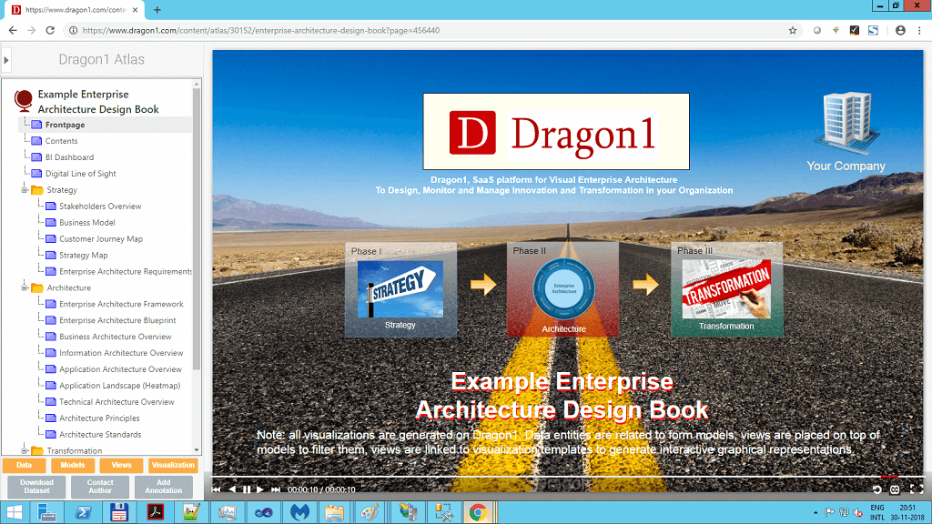Open the Paint palette app in taskbar
The width and height of the screenshot is (932, 524).
(370, 512)
